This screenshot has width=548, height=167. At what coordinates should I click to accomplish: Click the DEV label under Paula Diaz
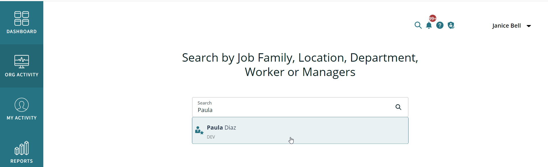211,137
